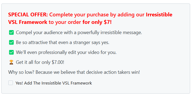Click the 'Yes! Add The Irresistible VSL Framework' label
Screen dimensions: 192x99
pyautogui.click(x=54, y=83)
